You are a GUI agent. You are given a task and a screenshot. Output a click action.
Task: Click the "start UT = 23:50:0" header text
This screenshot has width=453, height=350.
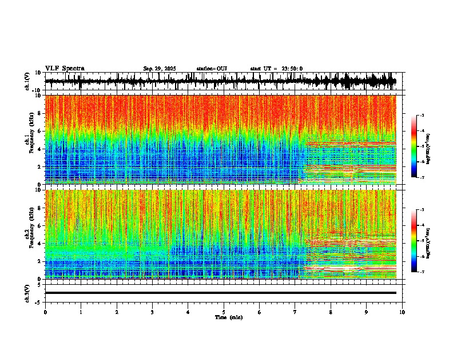pyautogui.click(x=276, y=69)
